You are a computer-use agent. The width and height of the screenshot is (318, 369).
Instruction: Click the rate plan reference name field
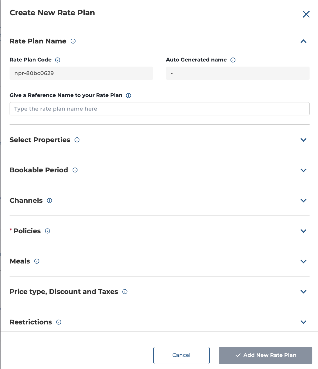tap(160, 109)
